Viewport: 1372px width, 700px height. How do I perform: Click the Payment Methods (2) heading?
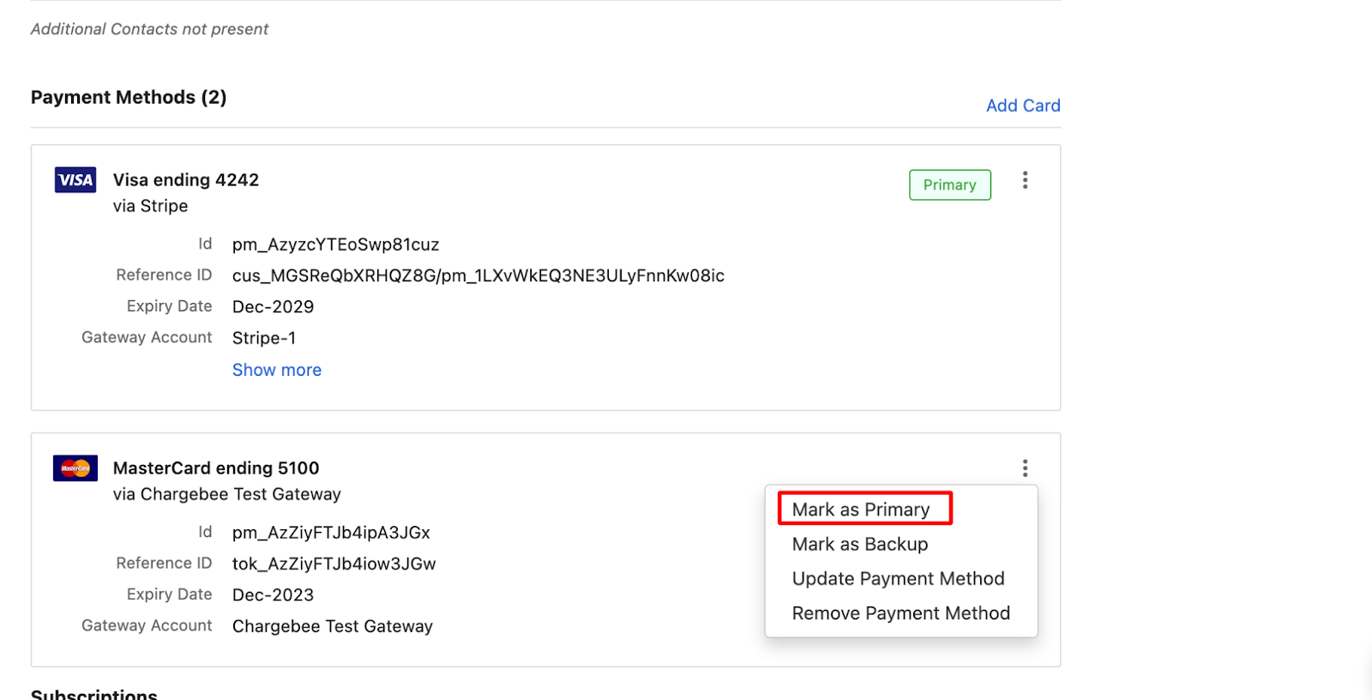[129, 98]
